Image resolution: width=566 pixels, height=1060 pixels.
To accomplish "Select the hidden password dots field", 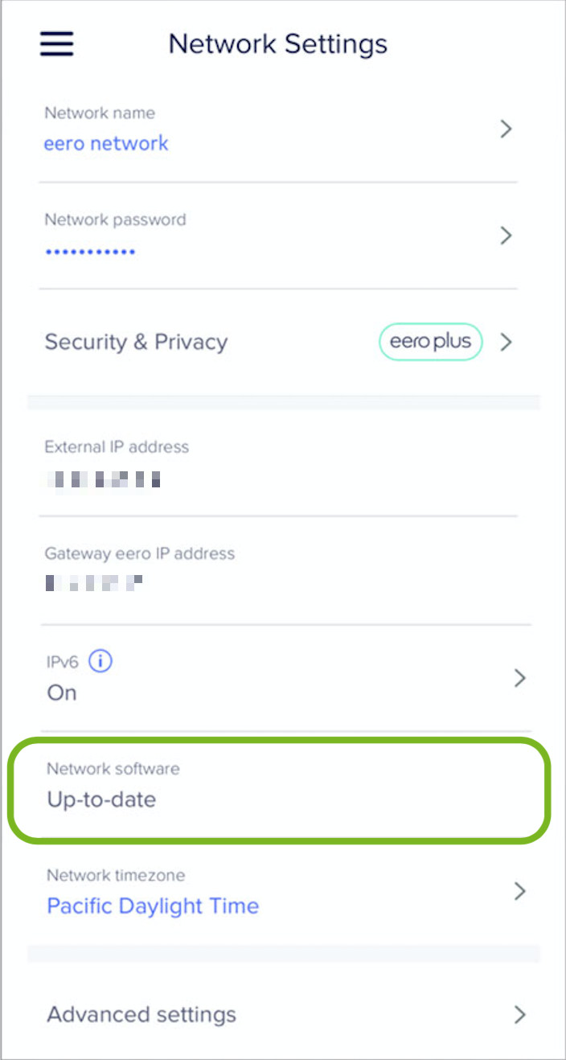I will coord(90,253).
